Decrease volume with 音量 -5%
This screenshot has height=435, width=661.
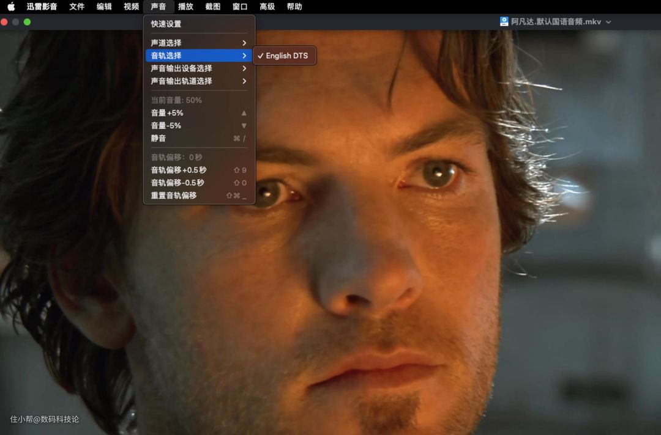166,126
